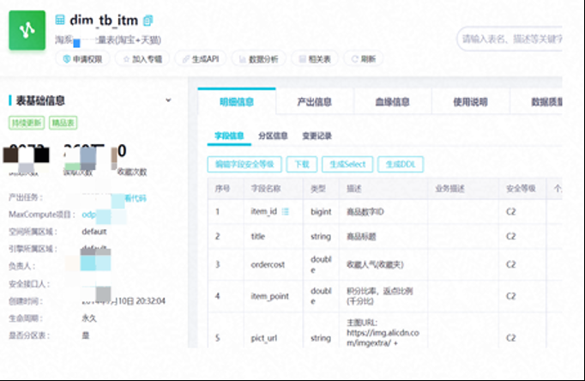Open 数据分析 for this table
585x381 pixels.
pos(258,59)
